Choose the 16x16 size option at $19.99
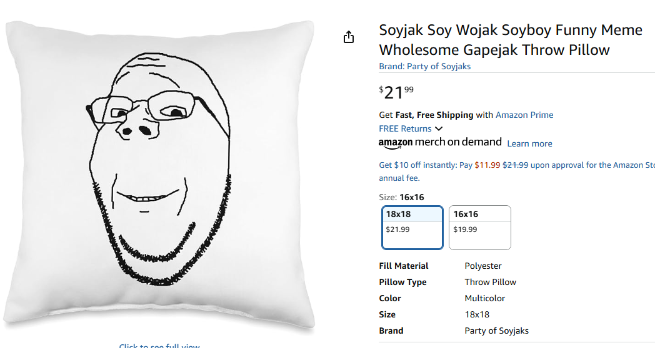Screen dimensions: 655x348 tap(479, 228)
